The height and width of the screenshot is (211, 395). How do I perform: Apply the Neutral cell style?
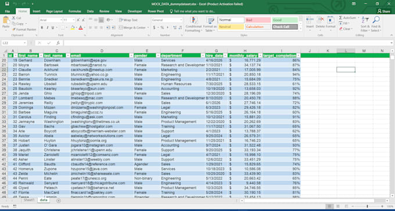coord(231,27)
